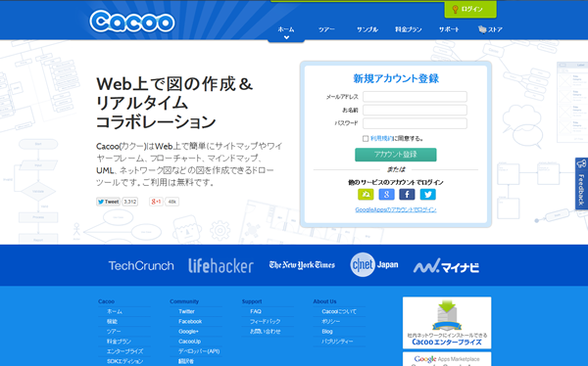
Task: Open footer 翻訳者 link
Action: point(186,361)
